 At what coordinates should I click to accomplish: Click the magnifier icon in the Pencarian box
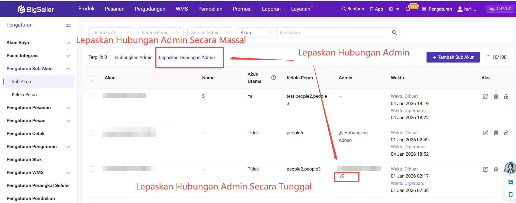point(394,32)
